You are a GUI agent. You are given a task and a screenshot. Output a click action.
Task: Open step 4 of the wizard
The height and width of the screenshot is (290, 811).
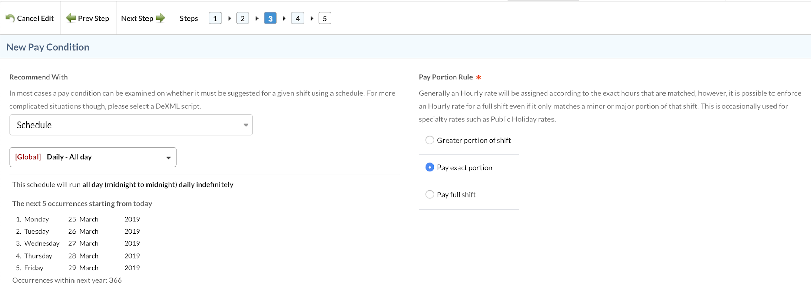click(298, 19)
